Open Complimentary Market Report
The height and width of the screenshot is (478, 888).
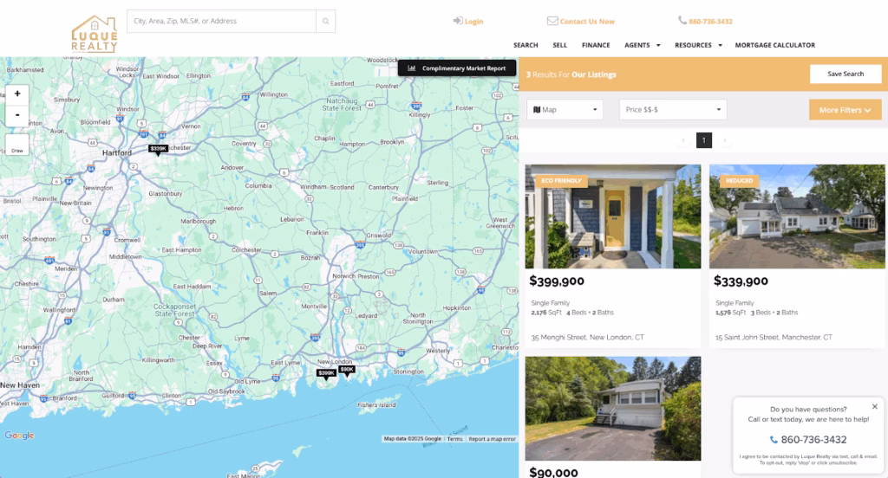[x=457, y=68]
